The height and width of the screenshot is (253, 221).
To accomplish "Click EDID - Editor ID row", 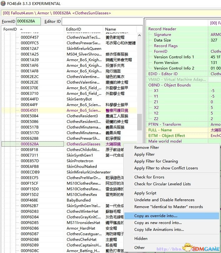I will [x=183, y=74].
